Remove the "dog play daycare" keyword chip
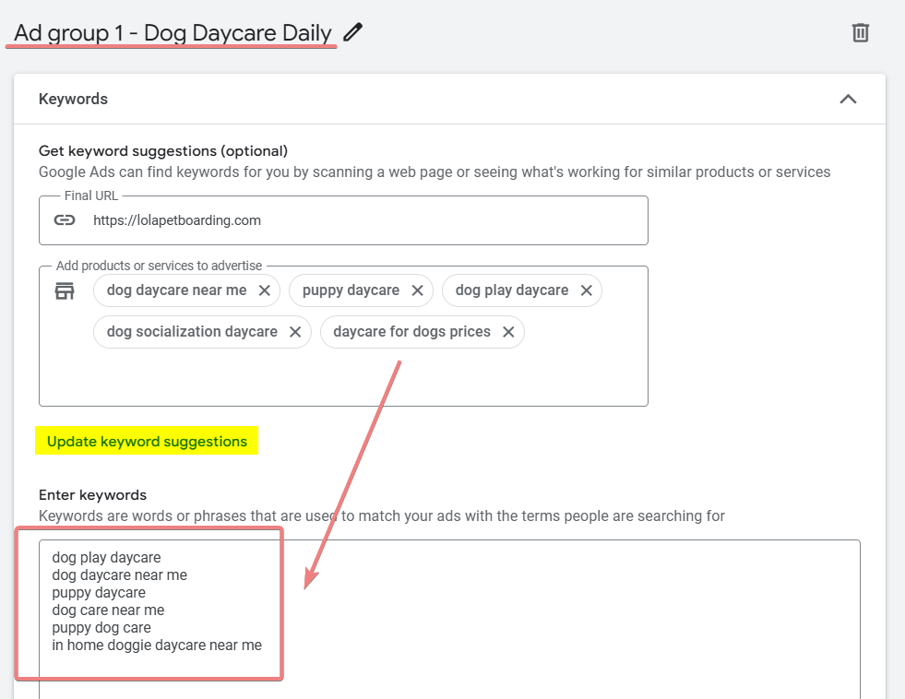Viewport: 905px width, 699px height. coord(586,290)
